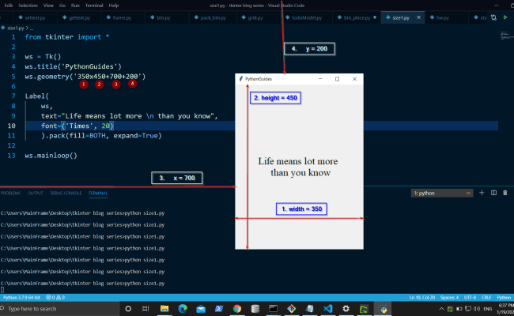
Task: Open the Terminal menu
Action: (x=94, y=6)
